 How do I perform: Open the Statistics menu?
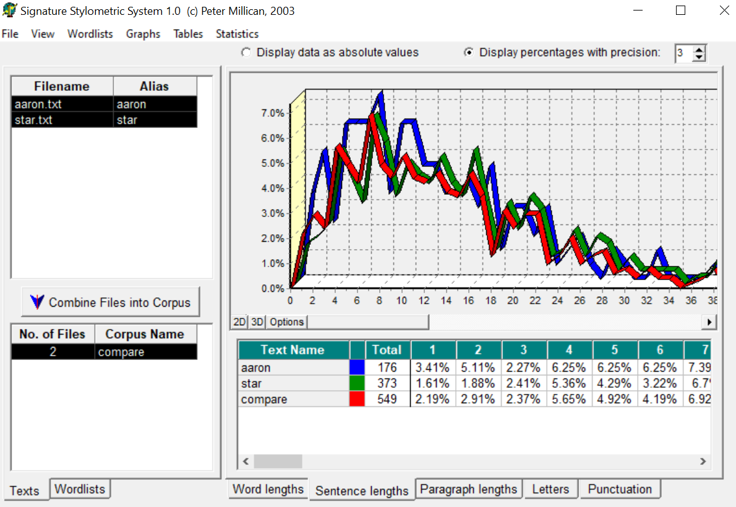(237, 34)
